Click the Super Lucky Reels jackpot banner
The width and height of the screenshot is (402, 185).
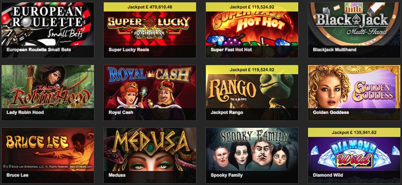[150, 7]
